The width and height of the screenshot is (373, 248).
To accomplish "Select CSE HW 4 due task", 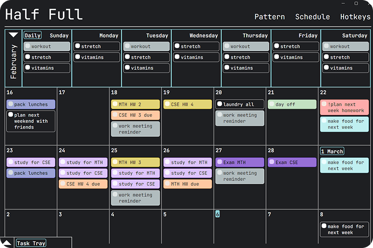I will pos(83,184).
